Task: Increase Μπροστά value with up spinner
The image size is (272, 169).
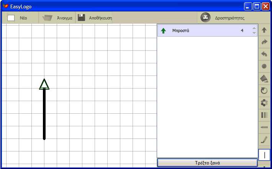Action: pos(254,28)
